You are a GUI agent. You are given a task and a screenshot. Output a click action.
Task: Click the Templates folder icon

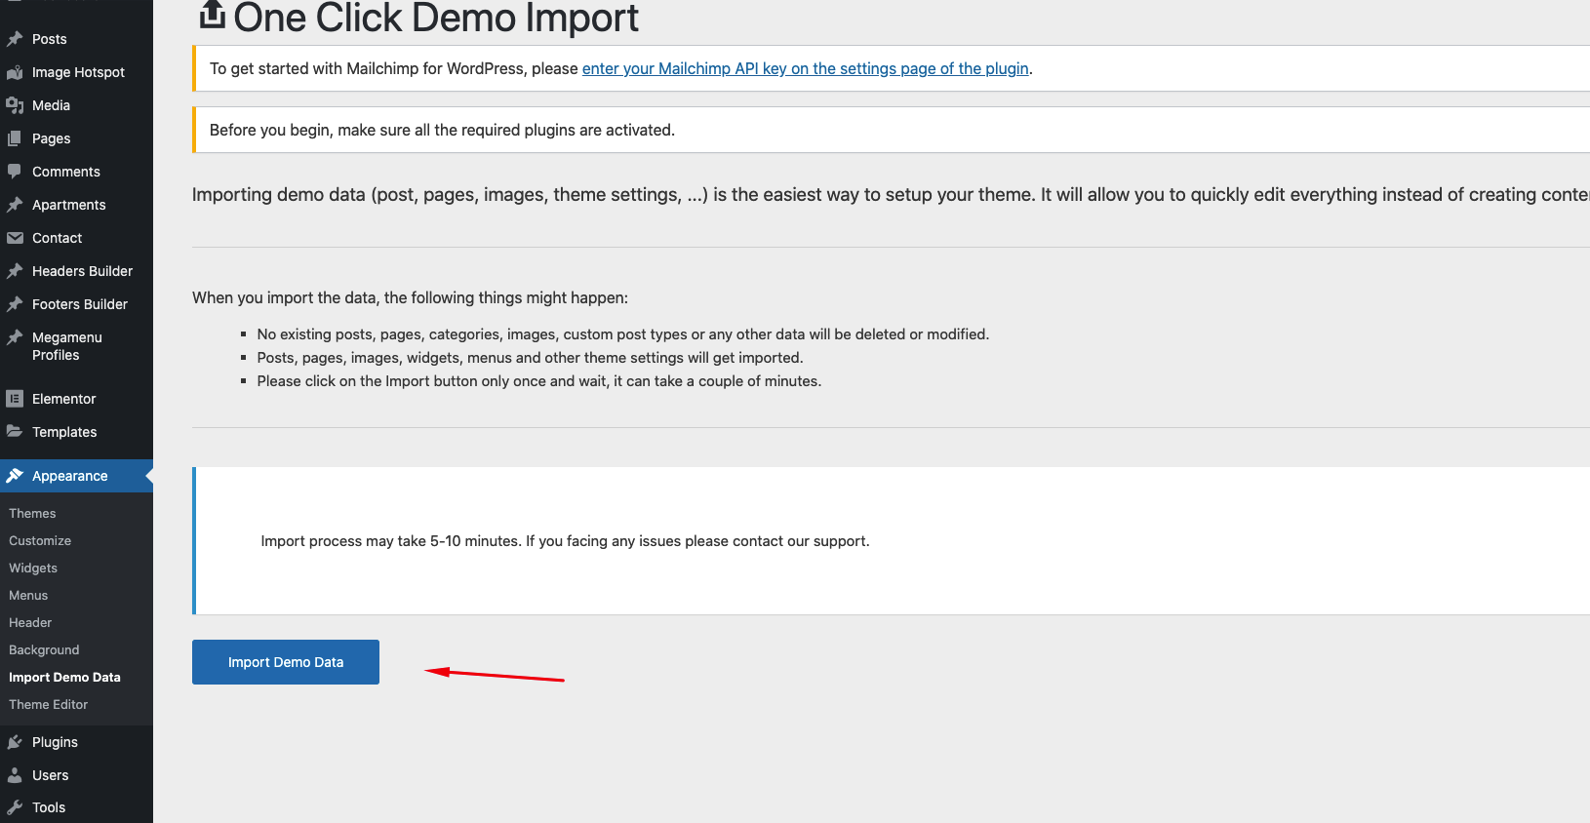click(15, 432)
